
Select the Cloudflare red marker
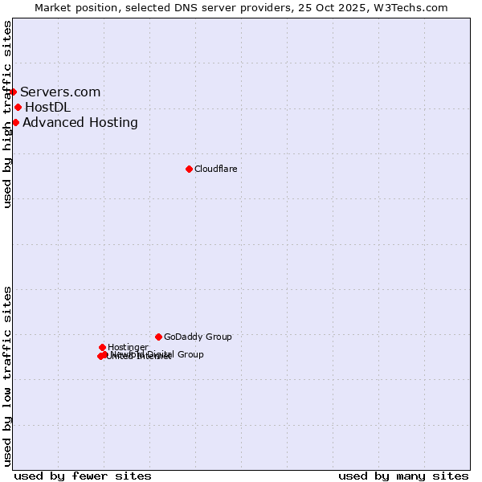pos(189,169)
